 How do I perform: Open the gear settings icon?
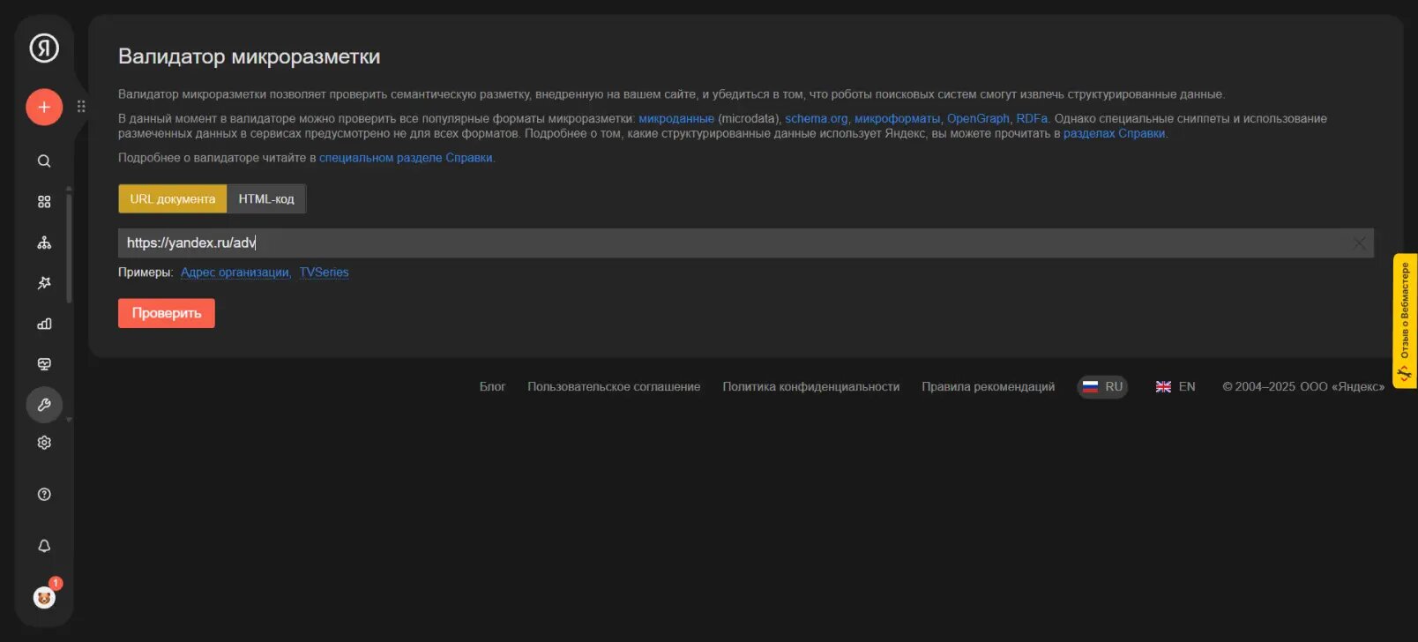[x=44, y=443]
